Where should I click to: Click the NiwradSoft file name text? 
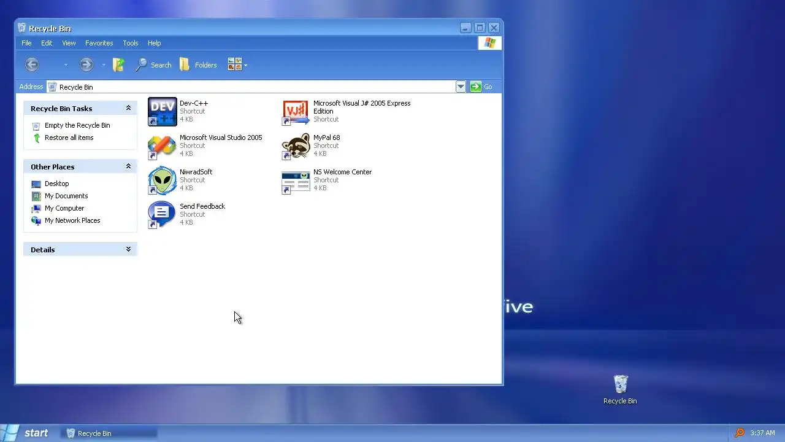(196, 172)
